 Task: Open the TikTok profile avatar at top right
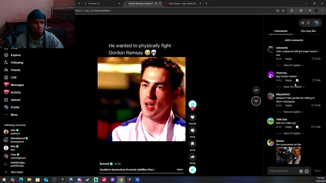(x=316, y=23)
